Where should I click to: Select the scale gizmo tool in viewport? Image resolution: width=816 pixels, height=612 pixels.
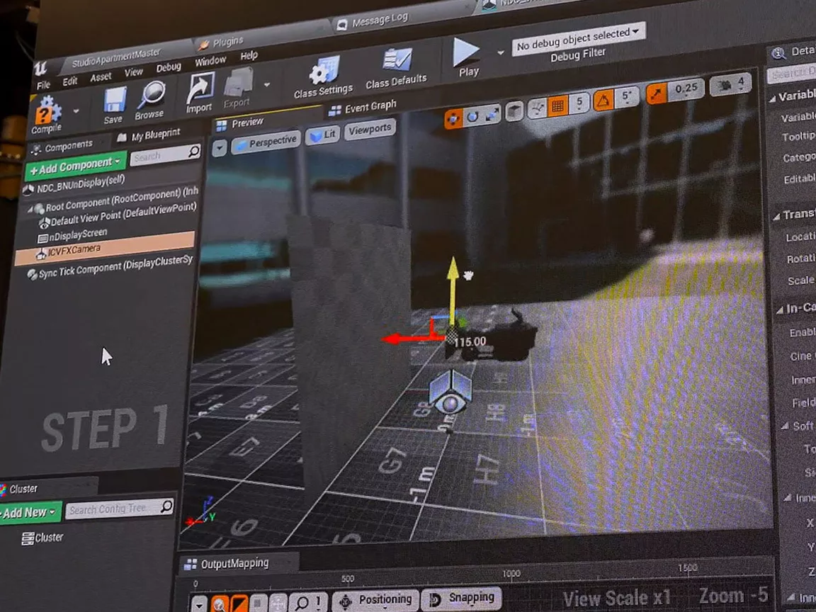pos(492,115)
